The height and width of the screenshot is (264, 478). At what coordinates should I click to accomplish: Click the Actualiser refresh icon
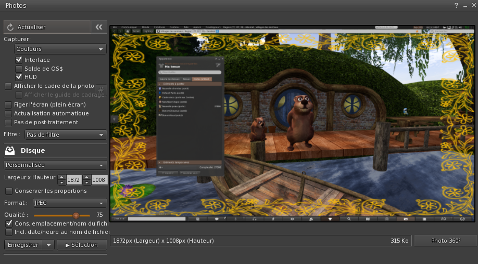pos(10,27)
